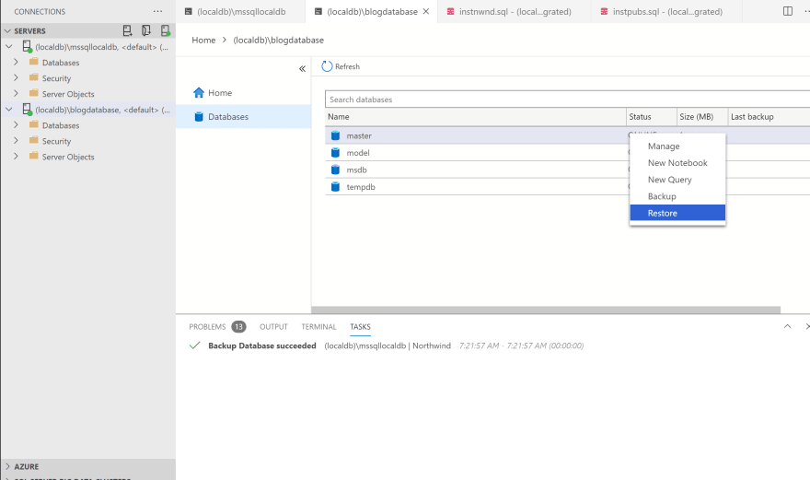
Task: Click the Security tree item under mssqllocaldb
Action: point(56,78)
